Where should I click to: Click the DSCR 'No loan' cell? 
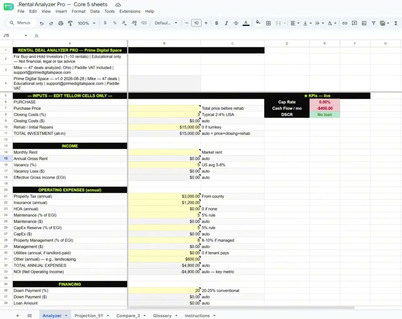coord(324,114)
